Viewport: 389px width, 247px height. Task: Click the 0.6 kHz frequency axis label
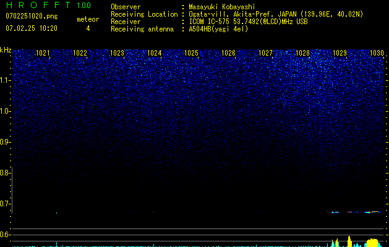click(x=5, y=235)
